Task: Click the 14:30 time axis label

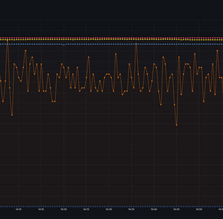Action: (x=109, y=210)
